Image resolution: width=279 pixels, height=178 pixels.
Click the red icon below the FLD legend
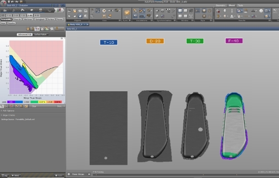click(x=11, y=106)
